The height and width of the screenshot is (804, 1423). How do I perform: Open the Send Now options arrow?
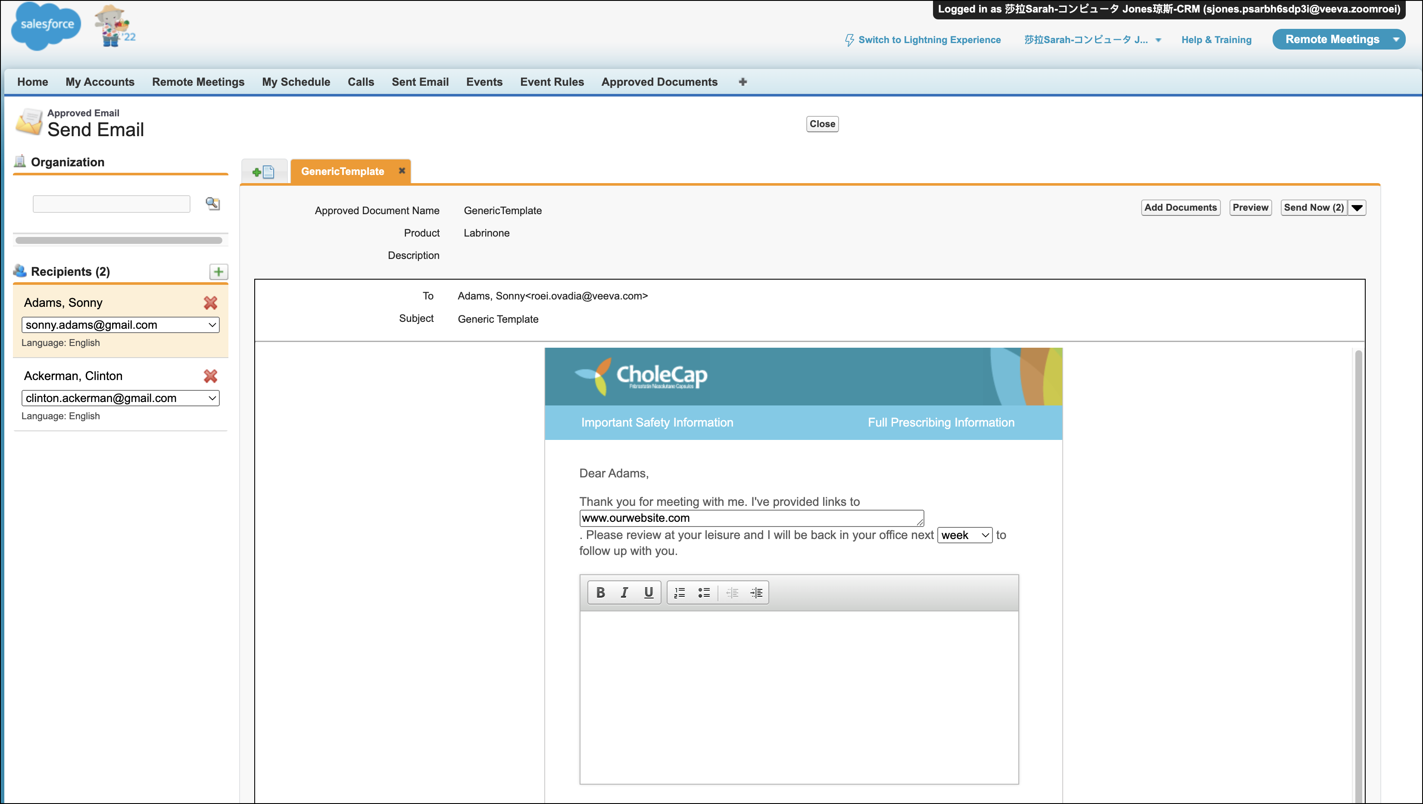pos(1357,208)
